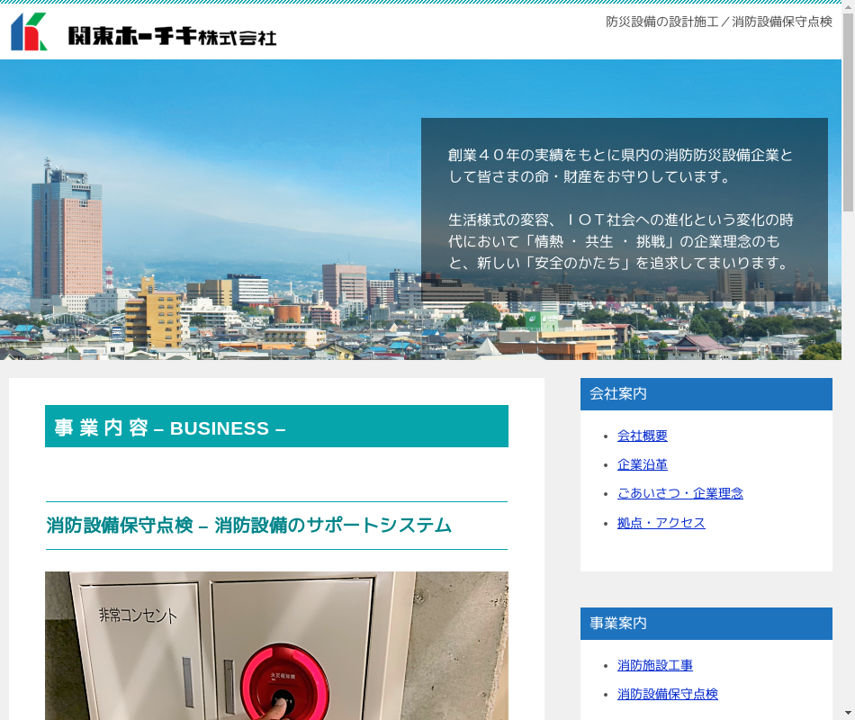The height and width of the screenshot is (720, 855).
Task: Click the hero text overlay box
Action: point(624,209)
